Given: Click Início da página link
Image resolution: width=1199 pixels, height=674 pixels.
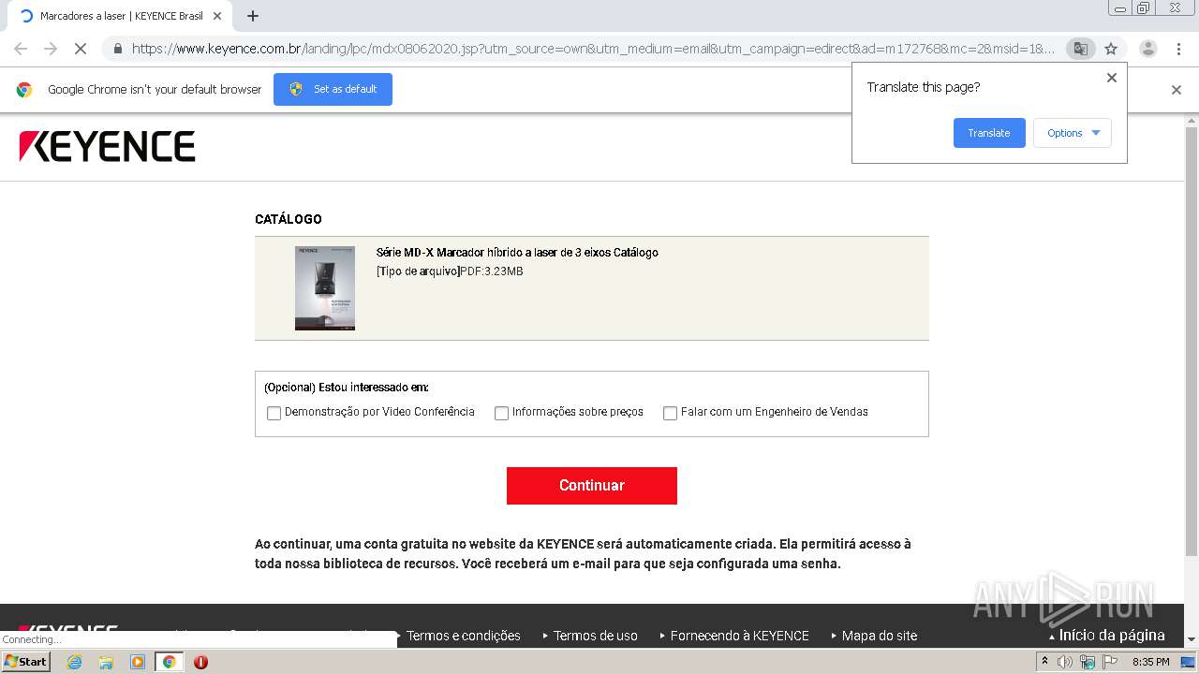Looking at the screenshot, I should 1111,636.
